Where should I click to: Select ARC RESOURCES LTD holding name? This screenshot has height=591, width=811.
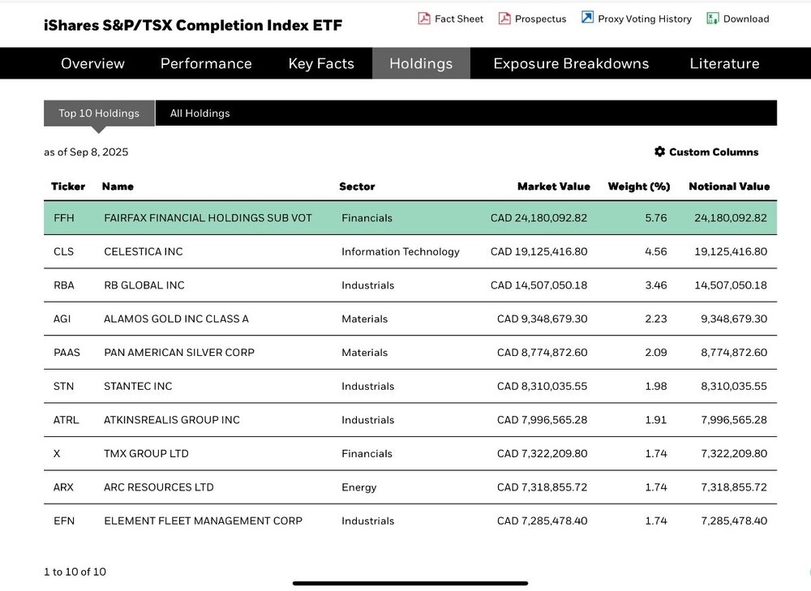coord(159,486)
